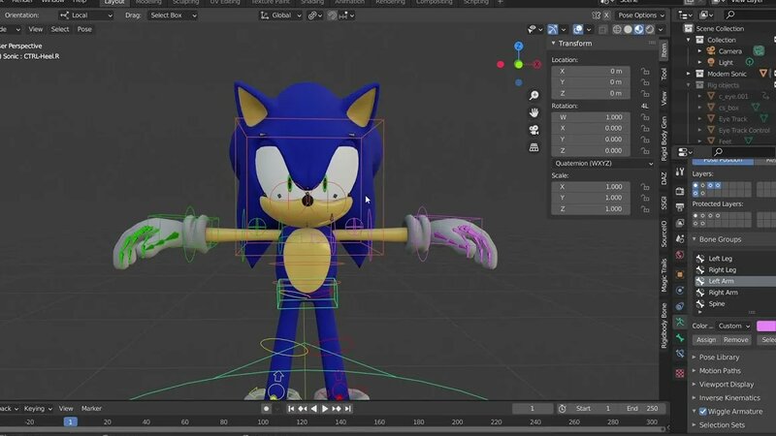The height and width of the screenshot is (436, 776).
Task: Click the auto-keying record button
Action: point(266,409)
